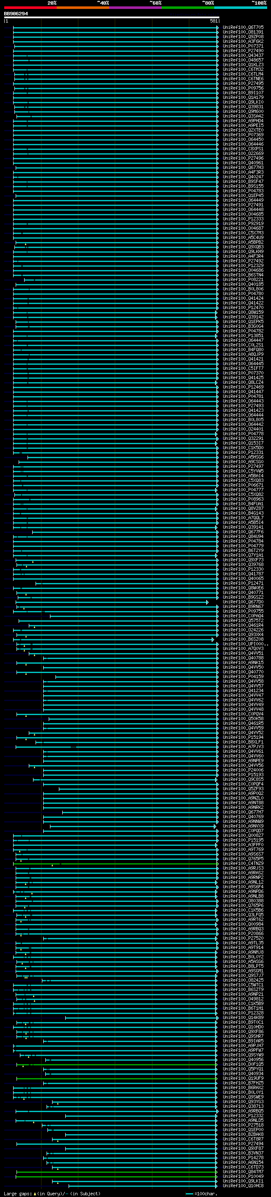Viewport: 271px width, 1197px height.
Task: Select subject label UniRef100_Q41787
Action: [x=243, y=574]
